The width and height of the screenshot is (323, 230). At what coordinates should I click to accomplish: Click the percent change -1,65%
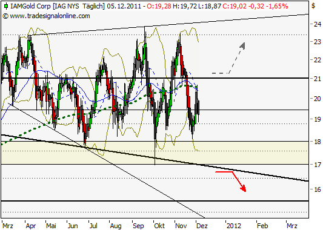tap(277, 7)
